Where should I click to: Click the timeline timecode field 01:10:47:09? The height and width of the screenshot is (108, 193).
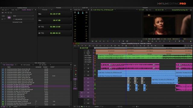click(84, 48)
